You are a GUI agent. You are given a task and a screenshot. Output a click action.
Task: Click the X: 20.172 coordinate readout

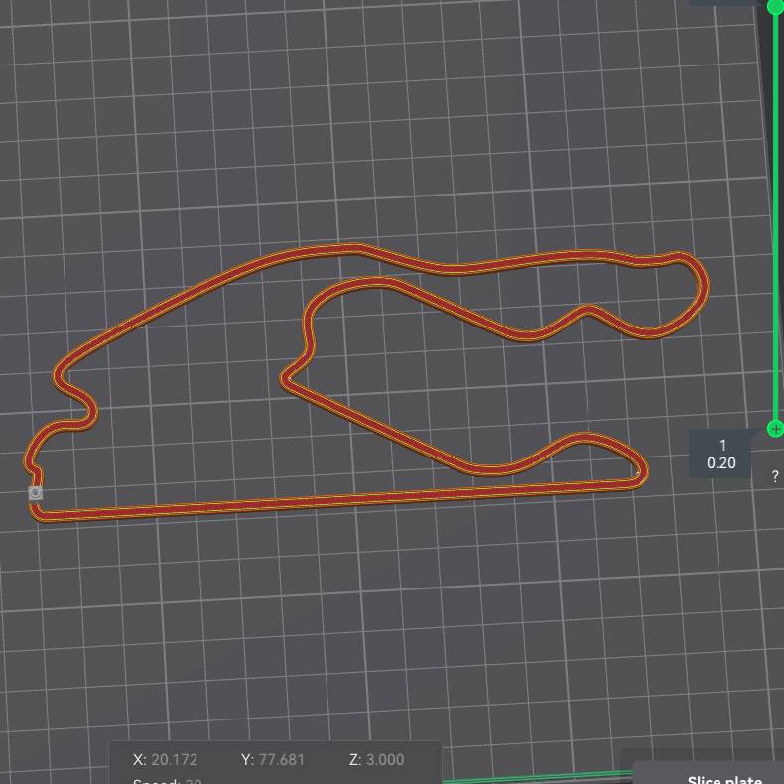(x=166, y=759)
